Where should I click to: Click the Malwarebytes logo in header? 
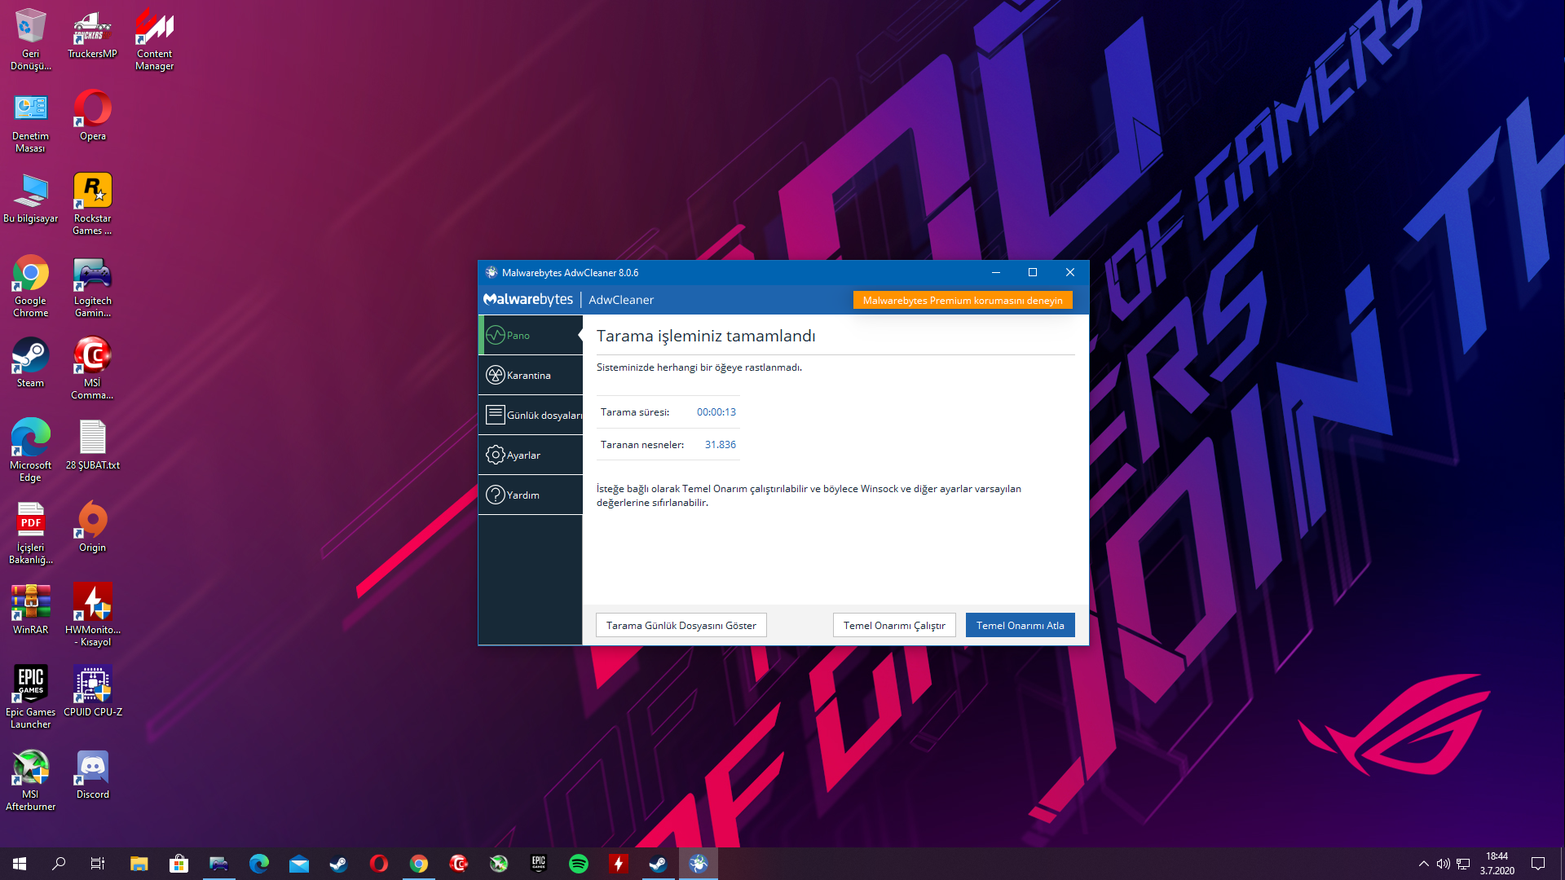point(528,299)
